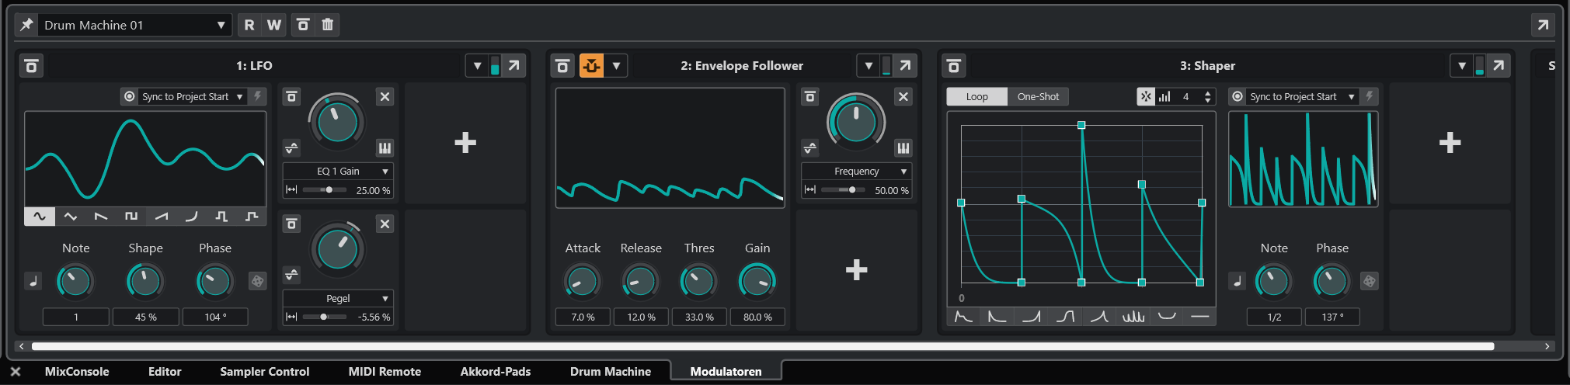The width and height of the screenshot is (1570, 385).
Task: Click the Shaper note sync icon
Action: click(x=1238, y=281)
